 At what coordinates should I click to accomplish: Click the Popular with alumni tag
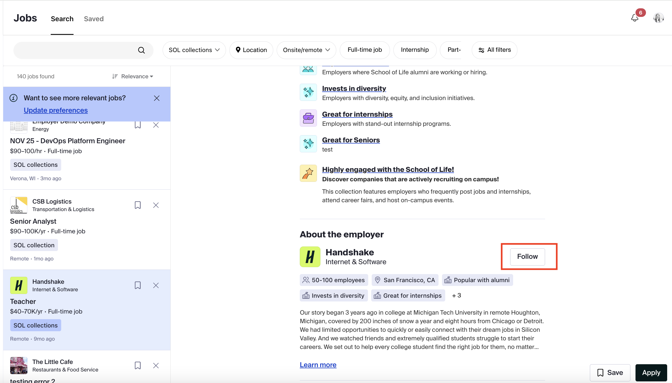coord(477,280)
